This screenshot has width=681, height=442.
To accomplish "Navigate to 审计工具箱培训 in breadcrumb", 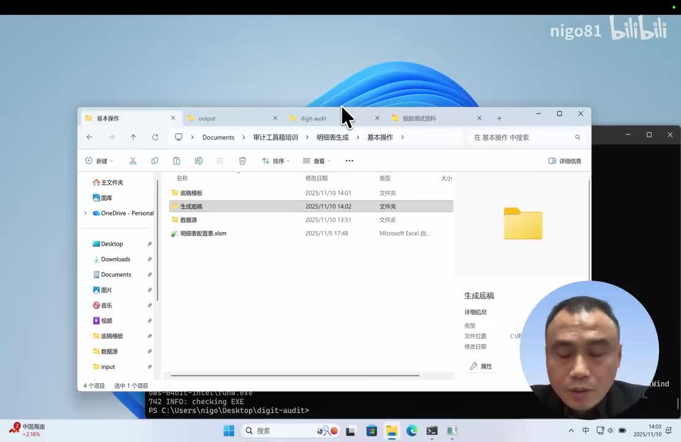I will 275,137.
